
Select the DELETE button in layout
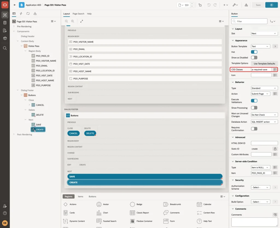(x=90, y=133)
